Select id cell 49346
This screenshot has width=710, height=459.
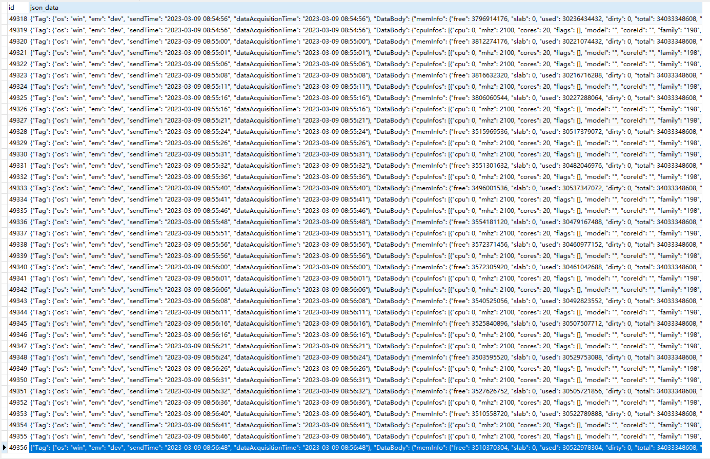tap(18, 335)
